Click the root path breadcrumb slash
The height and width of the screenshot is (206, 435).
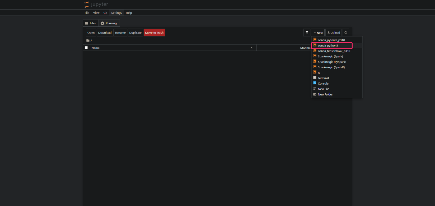tap(91, 41)
